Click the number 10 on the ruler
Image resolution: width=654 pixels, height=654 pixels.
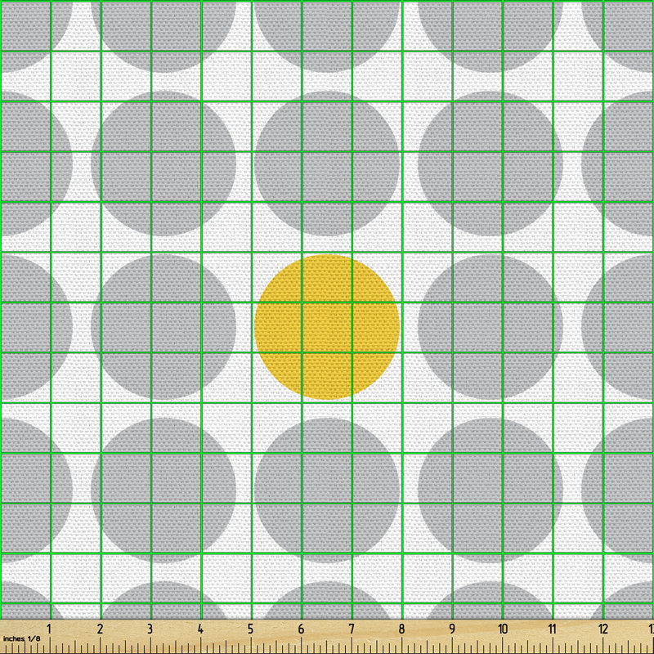pos(503,629)
